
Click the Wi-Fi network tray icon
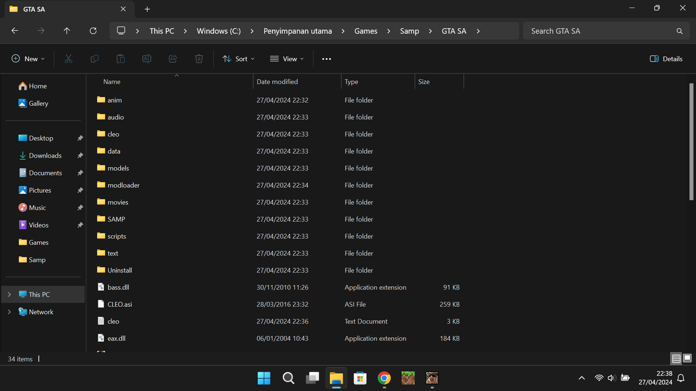tap(599, 378)
